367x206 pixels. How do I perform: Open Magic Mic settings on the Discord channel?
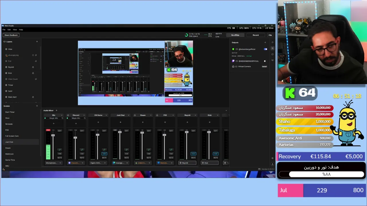(x=85, y=118)
